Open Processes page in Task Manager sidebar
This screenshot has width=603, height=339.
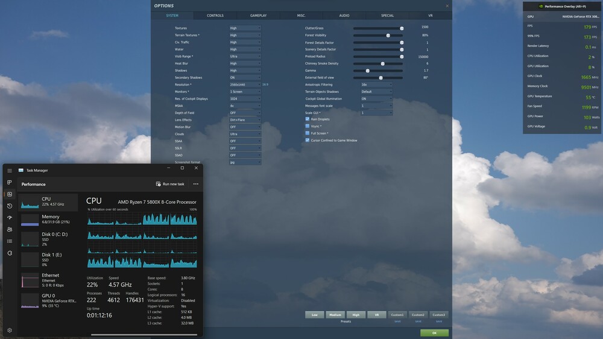(10, 182)
